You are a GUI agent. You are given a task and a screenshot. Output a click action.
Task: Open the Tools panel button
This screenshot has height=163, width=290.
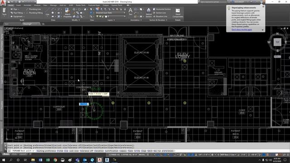tap(4, 12)
